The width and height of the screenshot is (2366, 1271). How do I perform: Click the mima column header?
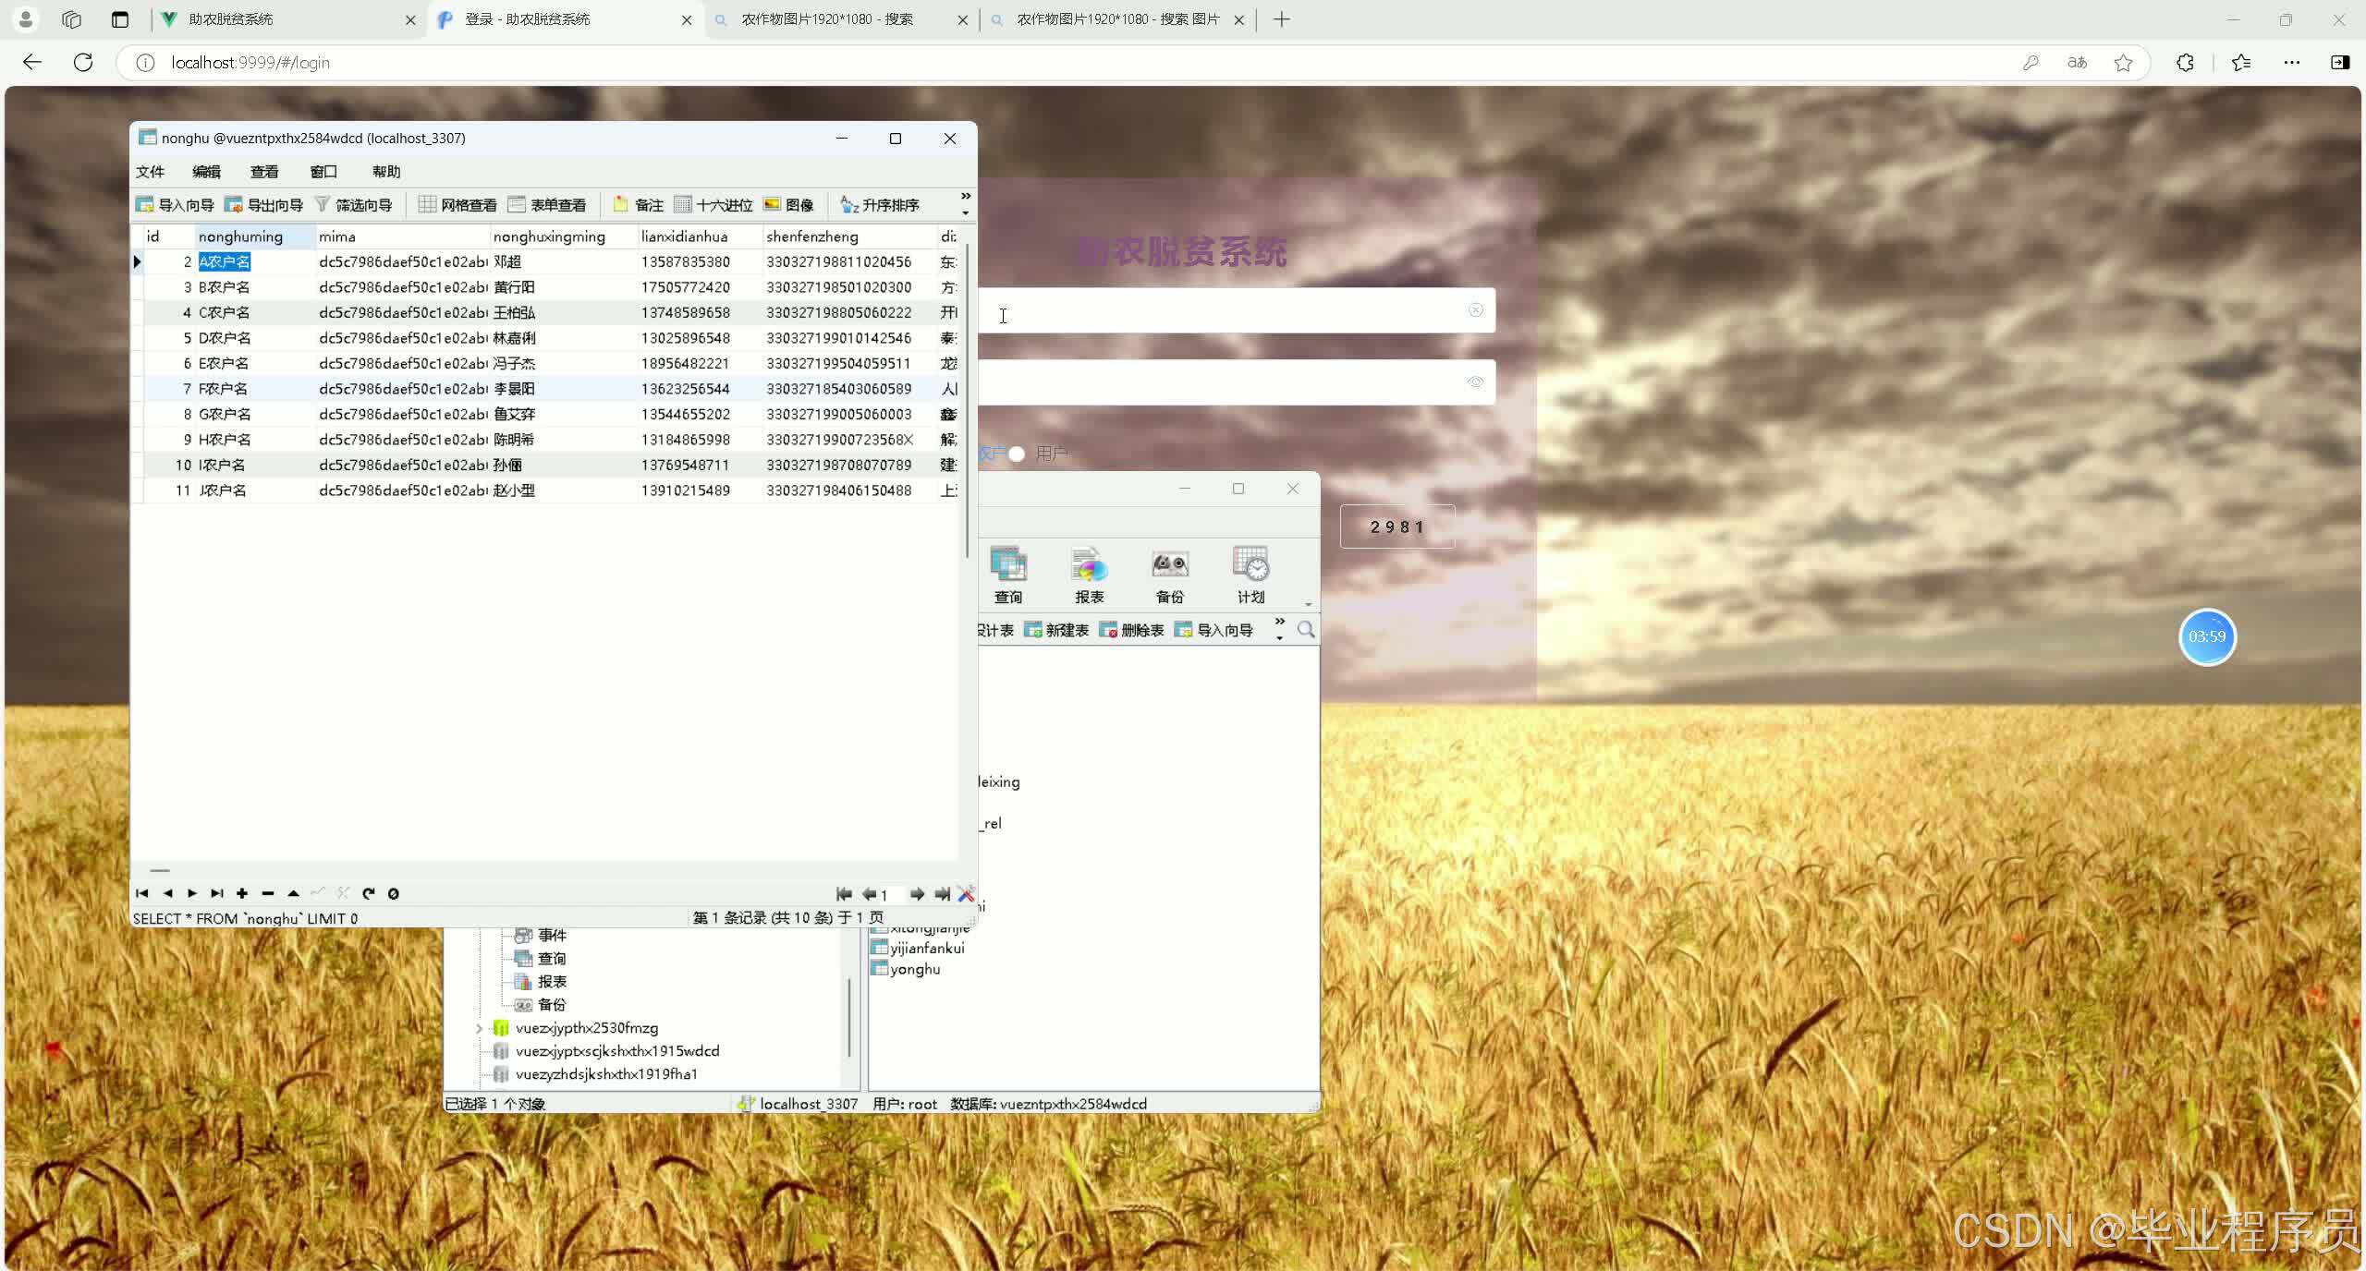pos(402,236)
